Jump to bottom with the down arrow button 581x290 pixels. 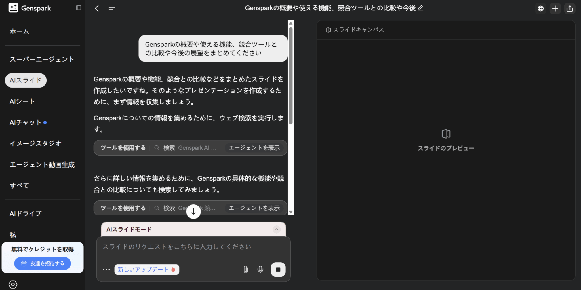[193, 211]
